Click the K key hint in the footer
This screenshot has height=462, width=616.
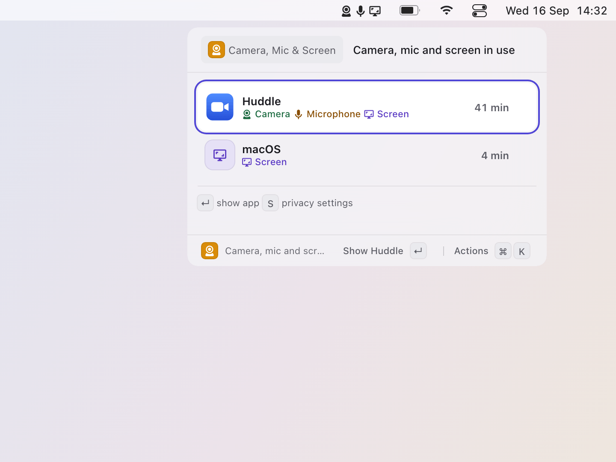click(522, 251)
